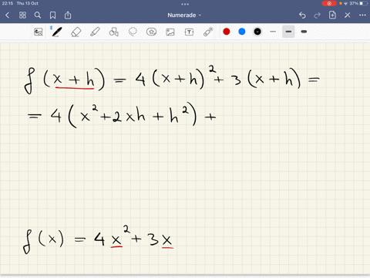Choose the blue pen color
Image resolution: width=370 pixels, height=278 pixels.
[x=242, y=32]
